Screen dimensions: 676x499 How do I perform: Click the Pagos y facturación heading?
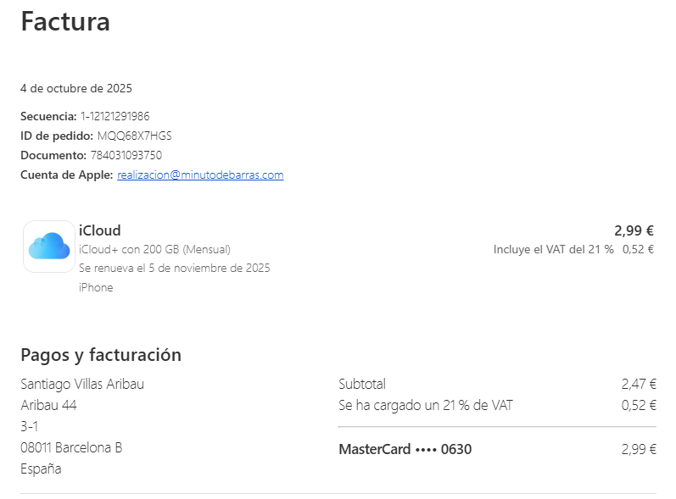101,355
